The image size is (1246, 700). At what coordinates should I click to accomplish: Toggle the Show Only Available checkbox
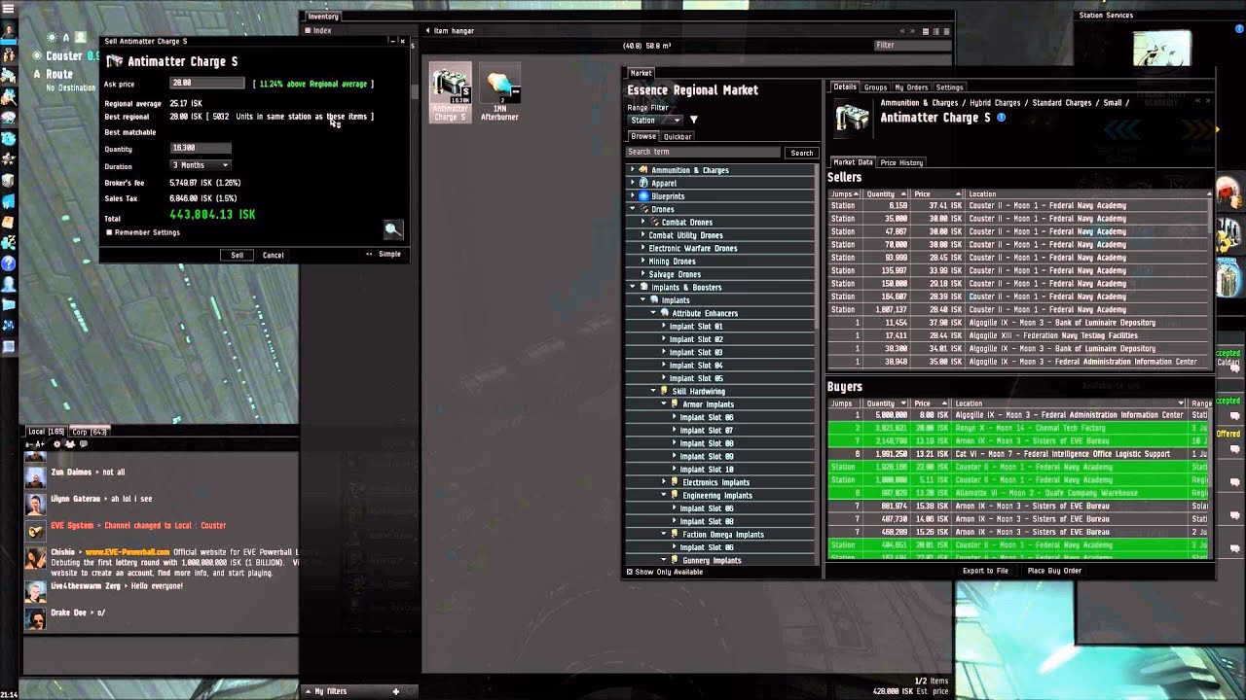629,572
